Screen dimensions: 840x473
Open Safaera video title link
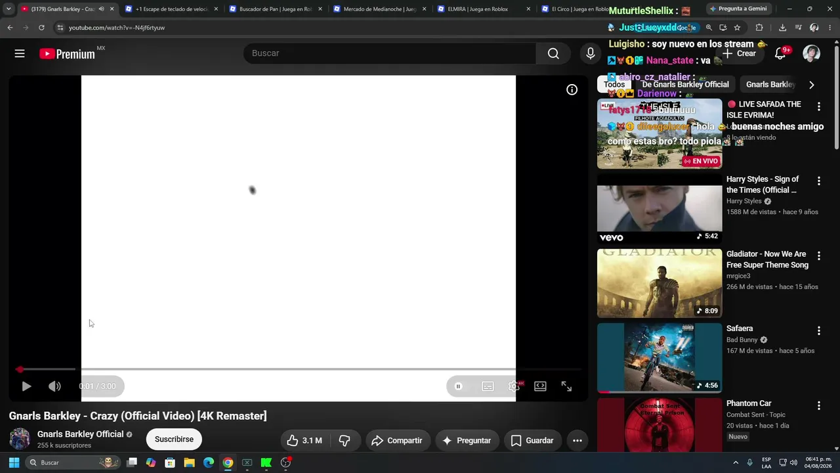click(x=740, y=328)
